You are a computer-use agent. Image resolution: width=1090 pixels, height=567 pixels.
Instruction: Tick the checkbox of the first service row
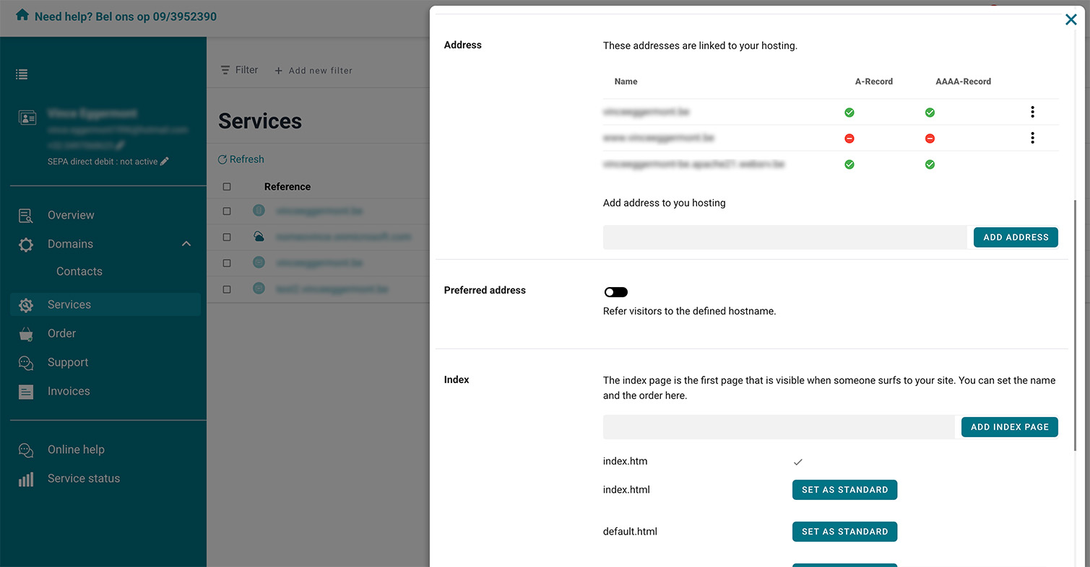pyautogui.click(x=227, y=211)
